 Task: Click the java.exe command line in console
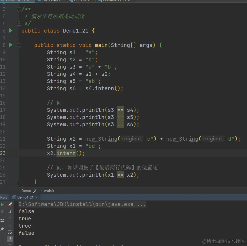click(82, 204)
